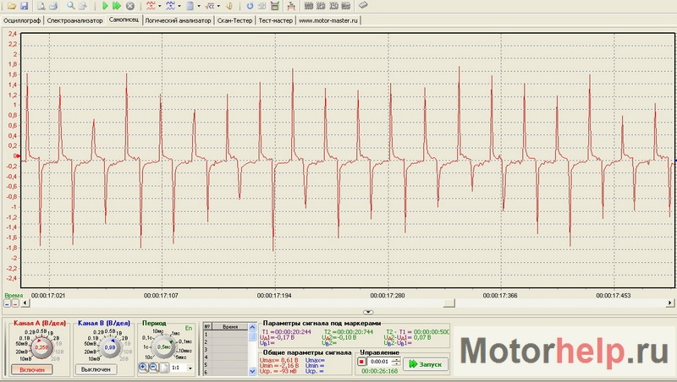The width and height of the screenshot is (677, 382).
Task: Click the save diskette icon
Action: click(x=25, y=6)
